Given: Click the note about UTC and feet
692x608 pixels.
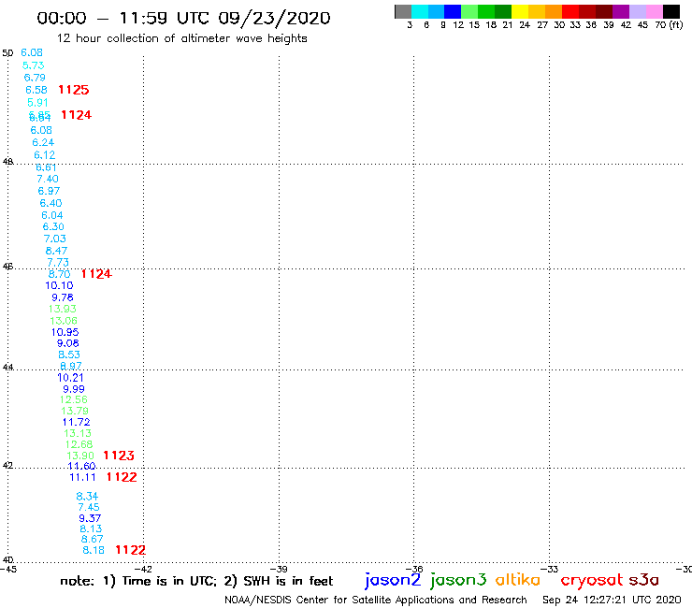Looking at the screenshot, I should [196, 581].
